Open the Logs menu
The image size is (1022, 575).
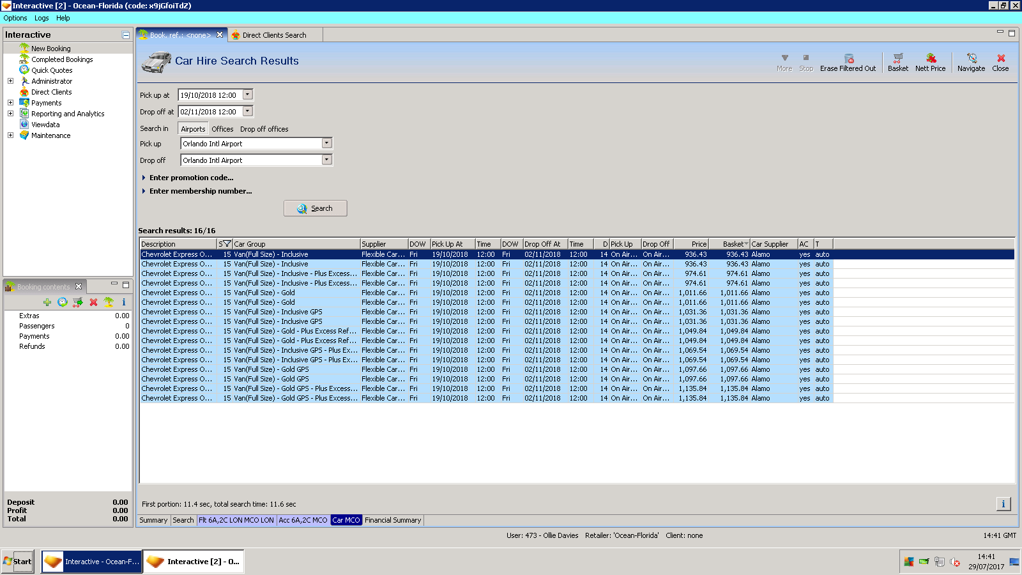point(42,18)
